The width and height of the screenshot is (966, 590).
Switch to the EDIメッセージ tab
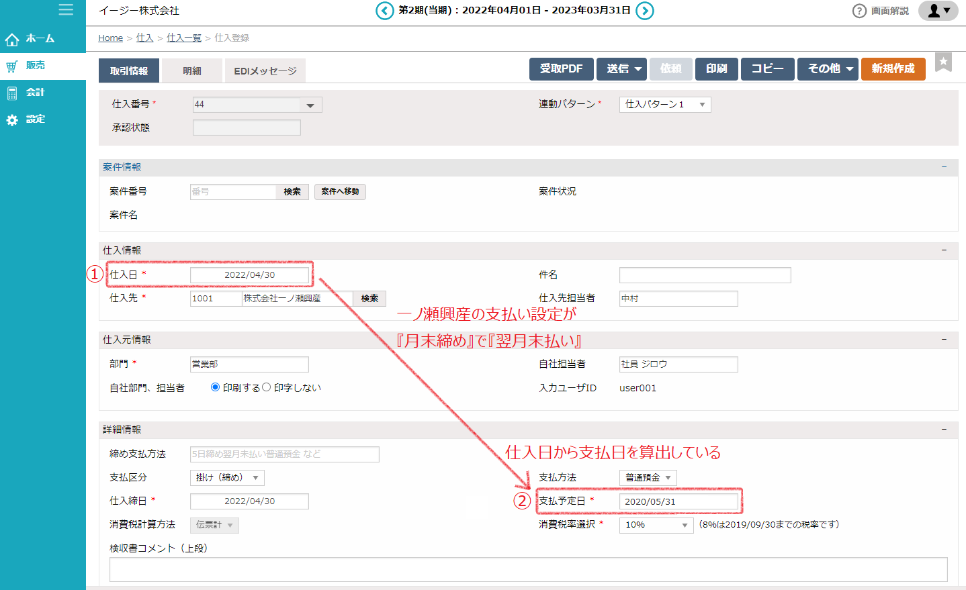(265, 71)
